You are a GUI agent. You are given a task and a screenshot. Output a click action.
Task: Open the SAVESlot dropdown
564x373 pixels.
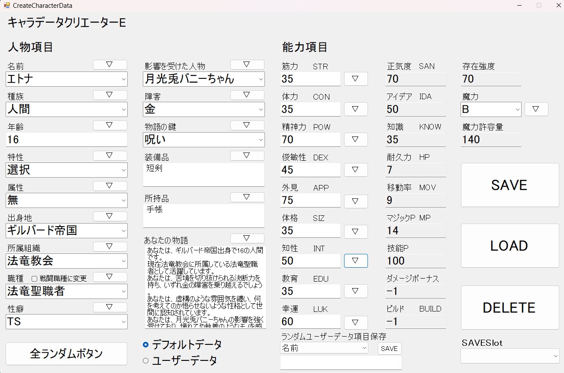point(509,356)
